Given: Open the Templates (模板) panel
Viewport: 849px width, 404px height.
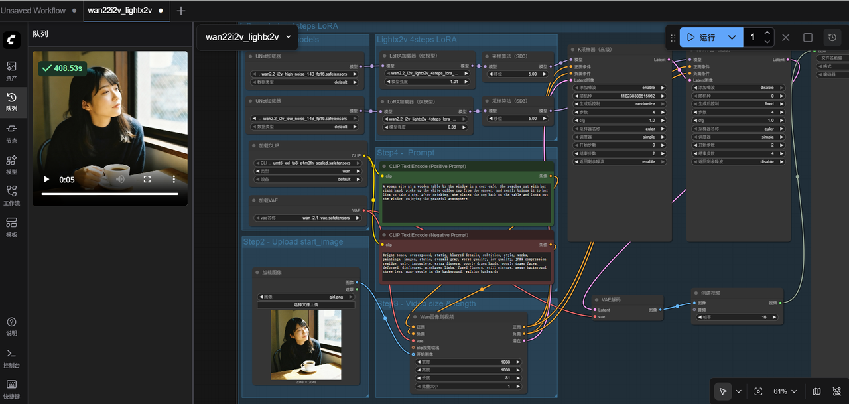Looking at the screenshot, I should click(x=11, y=226).
